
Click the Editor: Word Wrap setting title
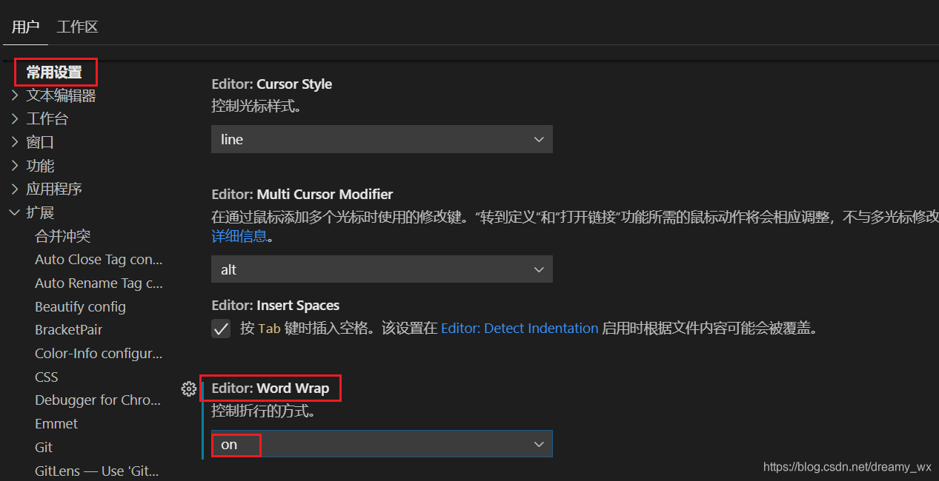pyautogui.click(x=271, y=388)
